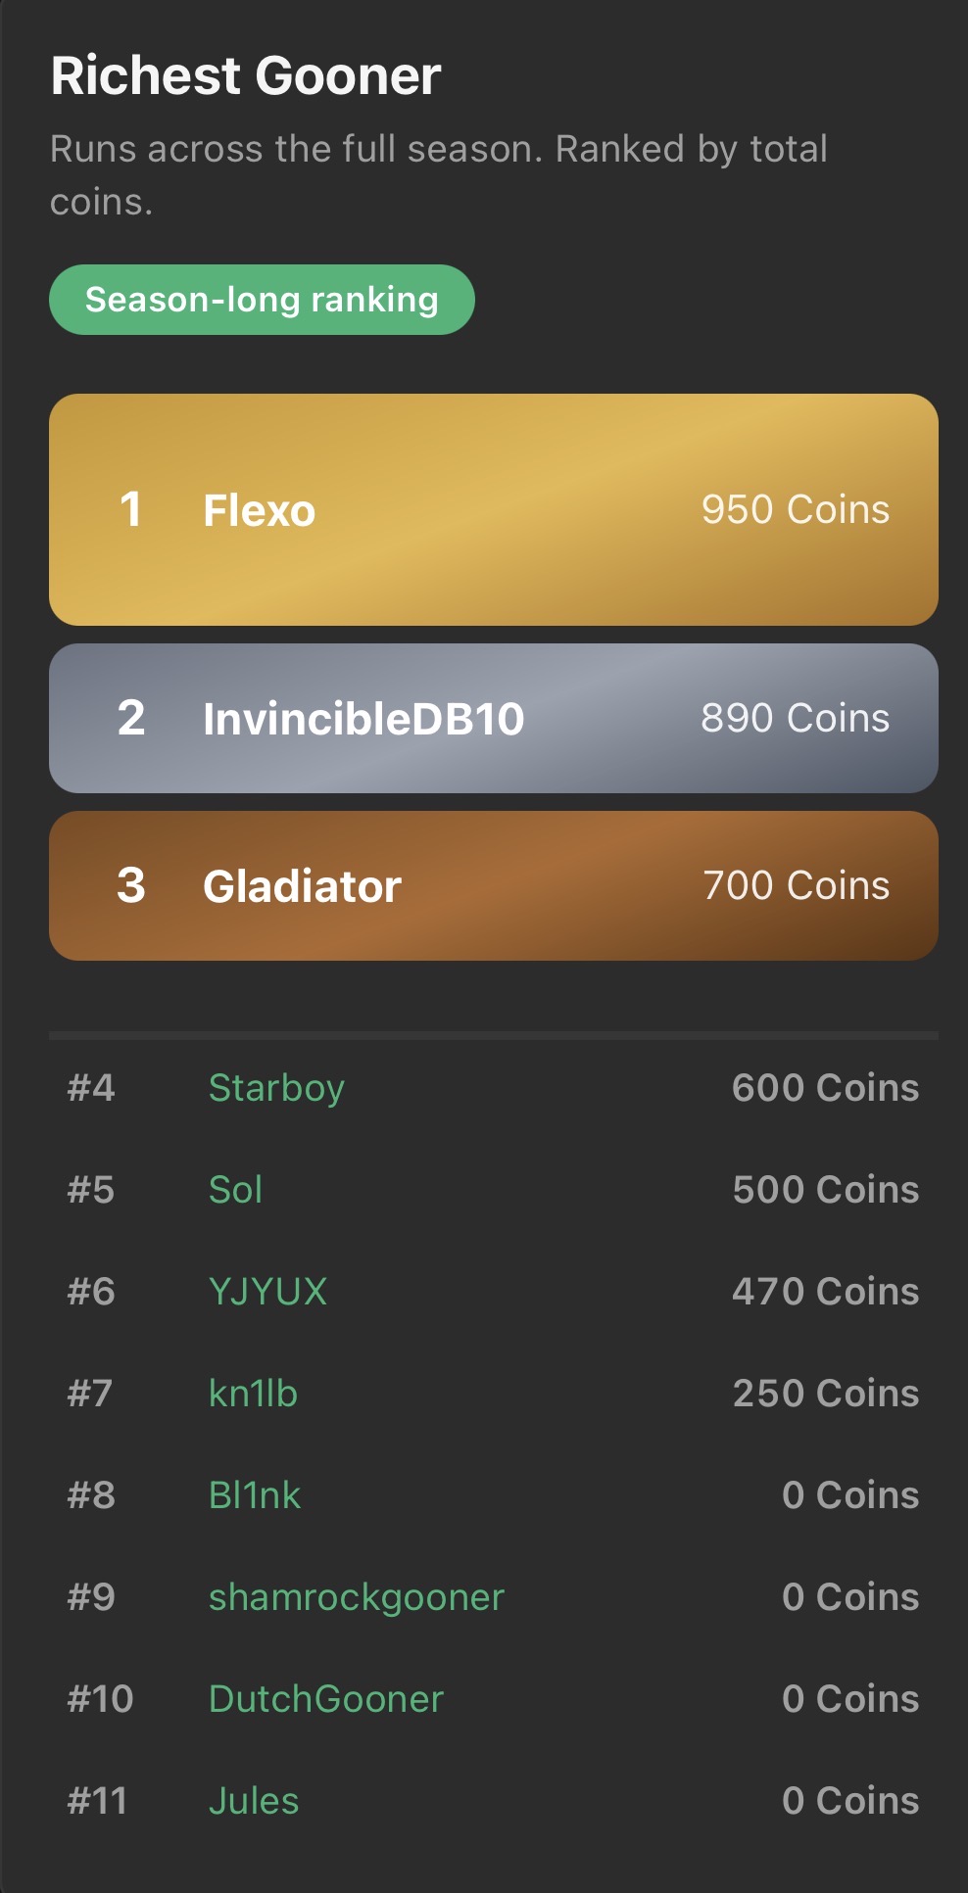Click Flexo's 950 Coins total

tap(795, 509)
